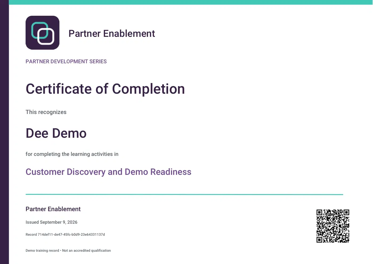Image resolution: width=373 pixels, height=264 pixels.
Task: Click the "Partner Enablement" header title
Action: click(112, 34)
